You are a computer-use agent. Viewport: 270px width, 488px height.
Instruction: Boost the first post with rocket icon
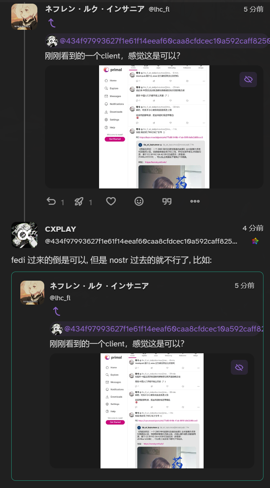79,201
